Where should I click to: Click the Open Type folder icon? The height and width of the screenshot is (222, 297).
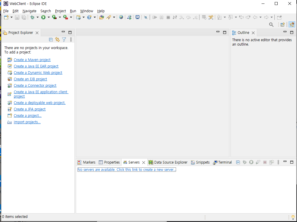point(102,18)
